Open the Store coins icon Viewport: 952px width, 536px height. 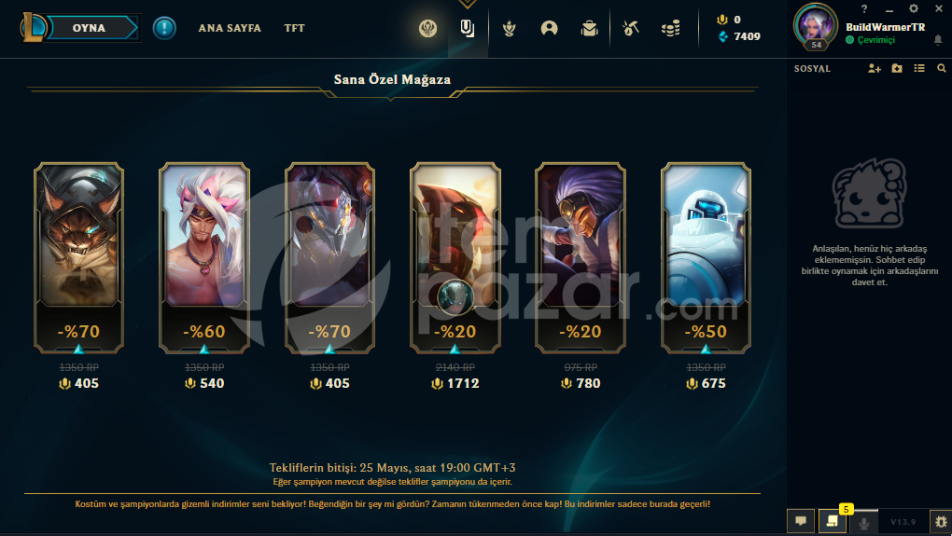(x=670, y=28)
